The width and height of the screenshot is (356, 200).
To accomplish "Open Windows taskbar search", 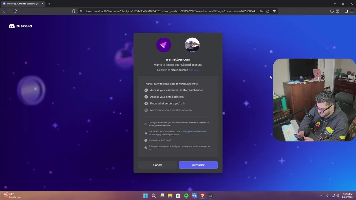I will pyautogui.click(x=154, y=196).
